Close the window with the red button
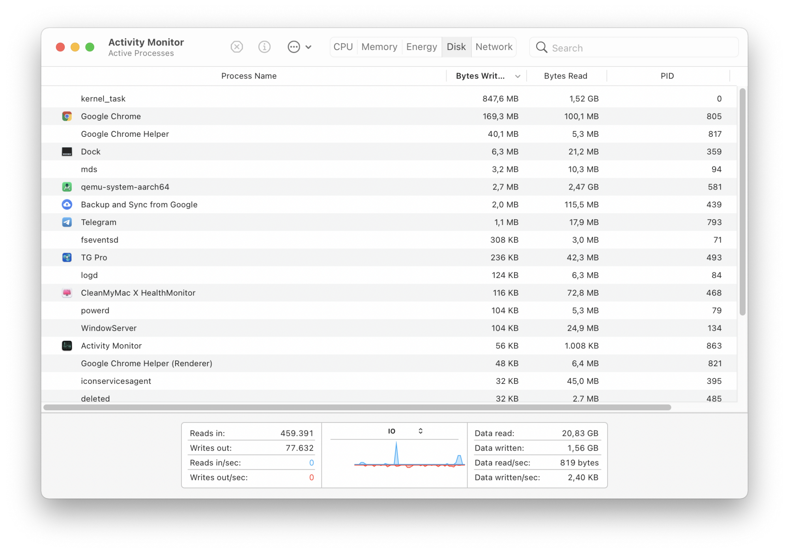Viewport: 789px width, 553px height. [60, 47]
